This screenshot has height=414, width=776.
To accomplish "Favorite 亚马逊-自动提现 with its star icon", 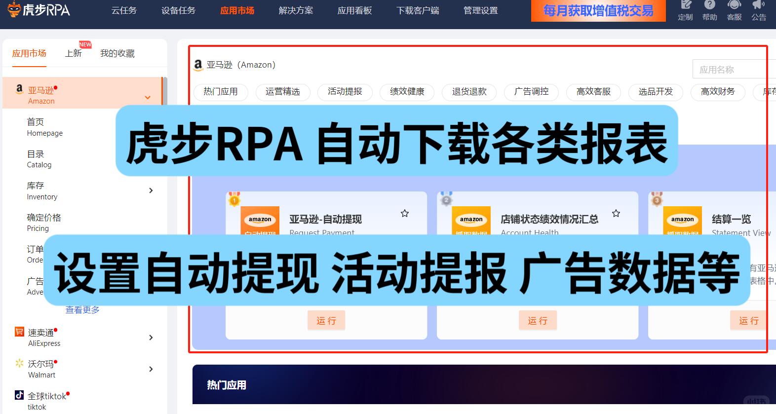I will click(x=405, y=213).
